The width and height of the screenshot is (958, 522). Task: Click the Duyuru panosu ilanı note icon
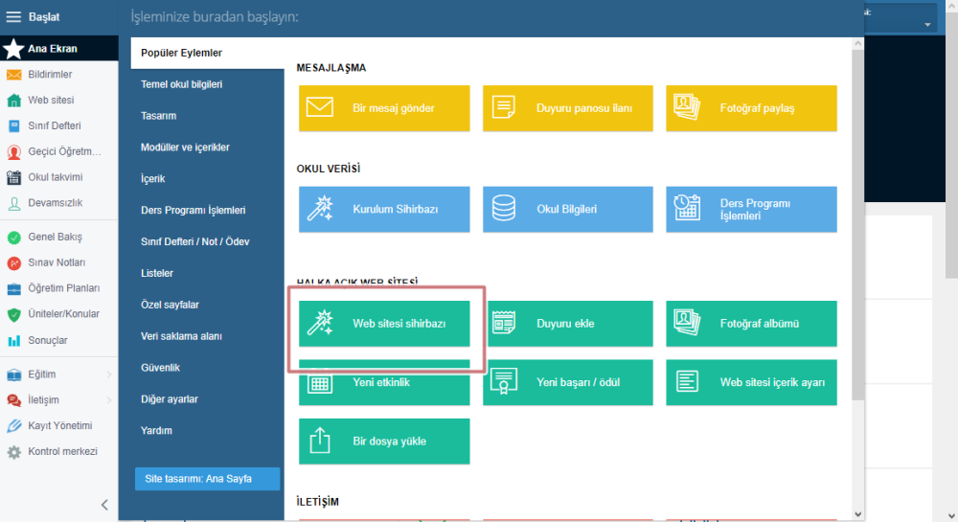point(504,107)
